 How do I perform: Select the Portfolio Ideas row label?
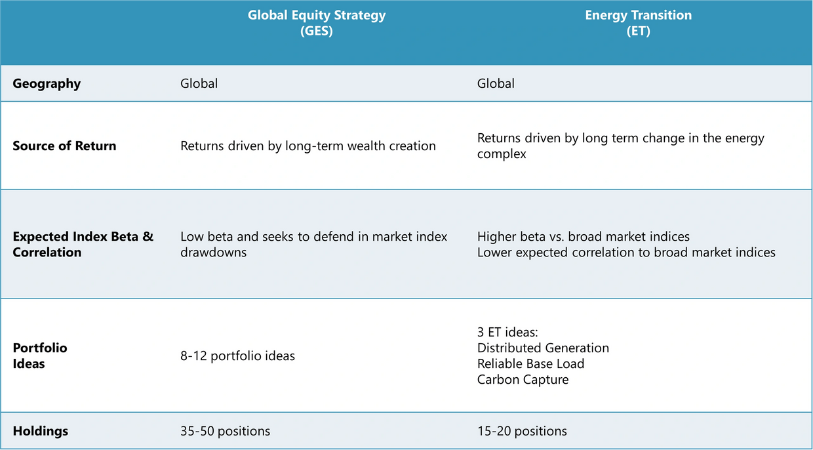click(40, 356)
